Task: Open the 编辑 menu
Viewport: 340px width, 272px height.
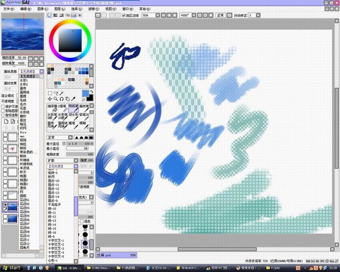Action: tap(25, 9)
